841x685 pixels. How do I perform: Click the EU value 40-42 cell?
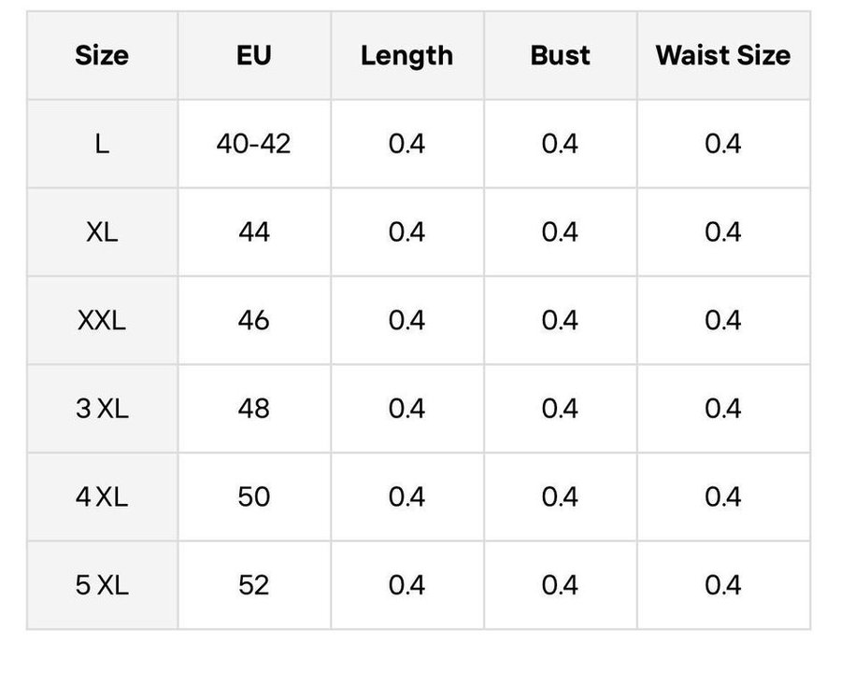[x=253, y=144]
